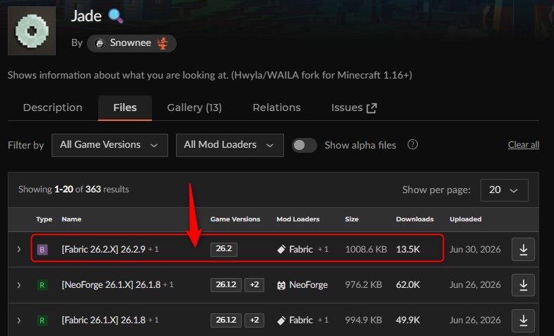Viewport: 554px width, 336px height.
Task: Click the 976.2 KB size value
Action: [x=363, y=284]
